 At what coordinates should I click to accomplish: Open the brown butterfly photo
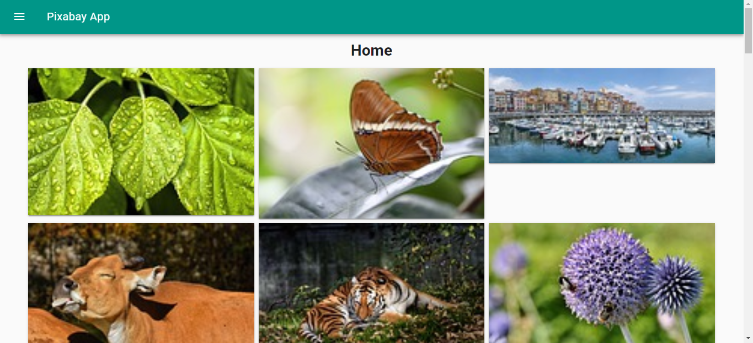click(x=371, y=143)
